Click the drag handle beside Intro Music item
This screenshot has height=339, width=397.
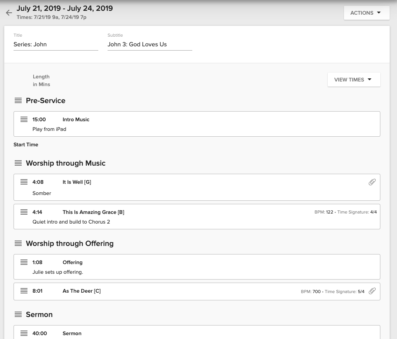24,119
